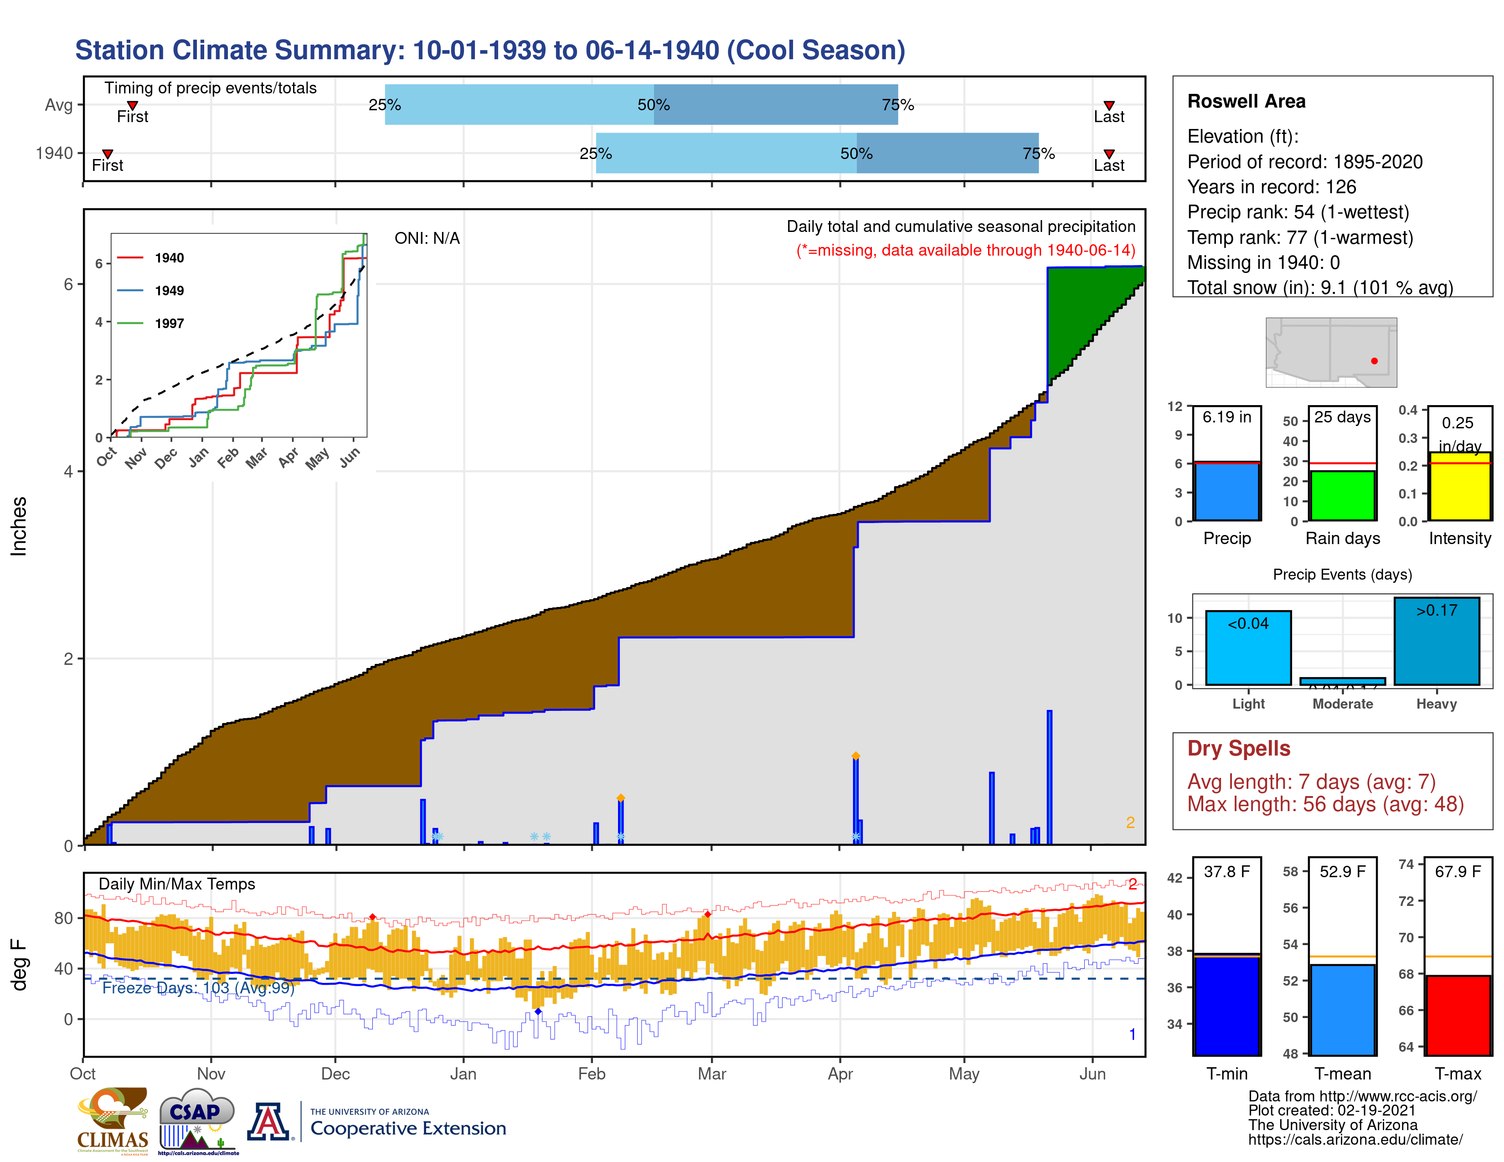
Task: Click the 1997 green legend entry
Action: (x=151, y=324)
